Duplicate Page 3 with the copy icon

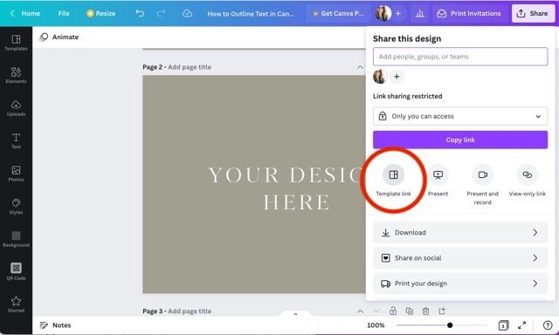pos(410,311)
